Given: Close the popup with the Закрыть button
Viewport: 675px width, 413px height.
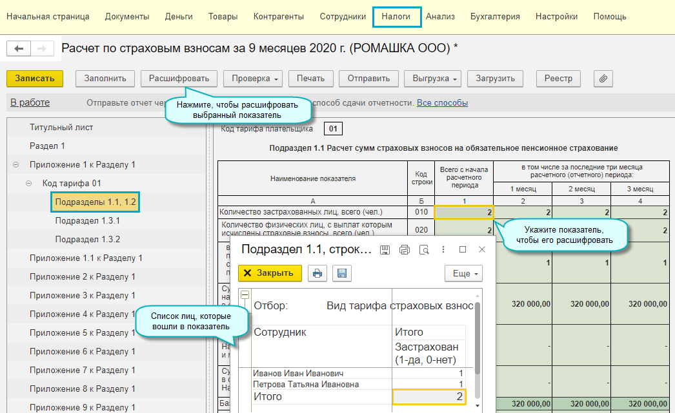Looking at the screenshot, I should [270, 273].
